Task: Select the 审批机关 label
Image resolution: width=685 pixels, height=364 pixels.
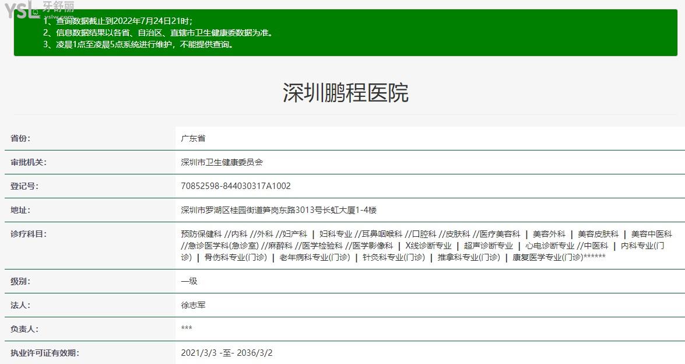Action: (29, 163)
